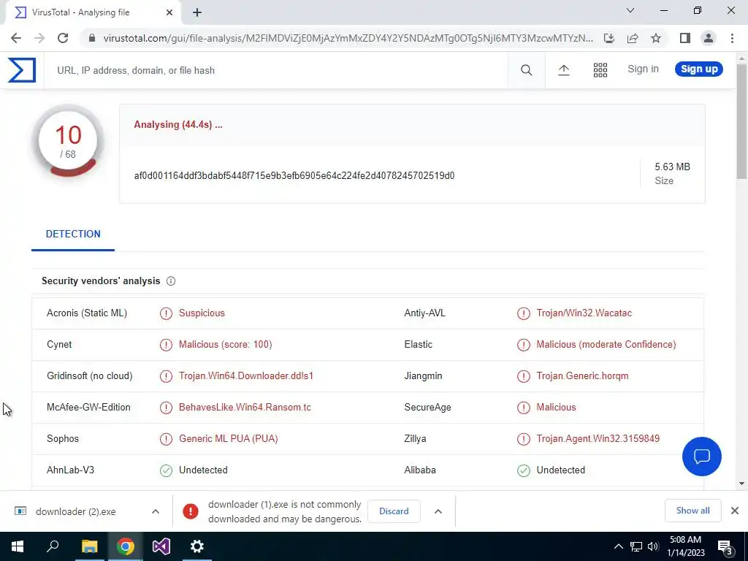Click the alert icon next to Trojan/Win32.Wacatac
The width and height of the screenshot is (748, 561).
coord(523,313)
